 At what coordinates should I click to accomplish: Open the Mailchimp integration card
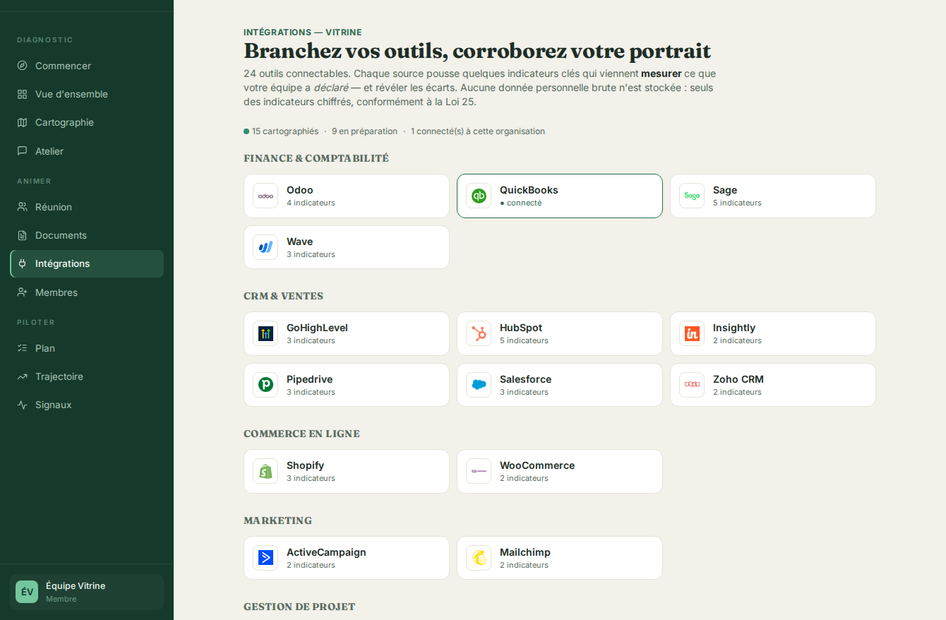560,558
